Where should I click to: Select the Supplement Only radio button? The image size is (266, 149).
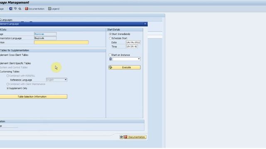(7, 88)
